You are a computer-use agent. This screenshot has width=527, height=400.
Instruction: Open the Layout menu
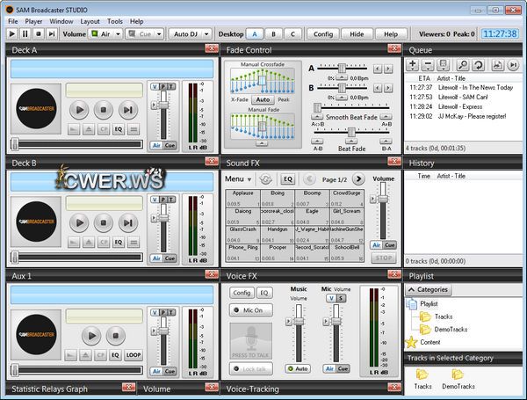[x=90, y=21]
